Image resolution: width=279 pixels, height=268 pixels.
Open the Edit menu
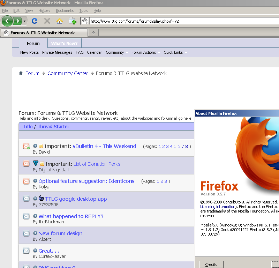pos(16,10)
